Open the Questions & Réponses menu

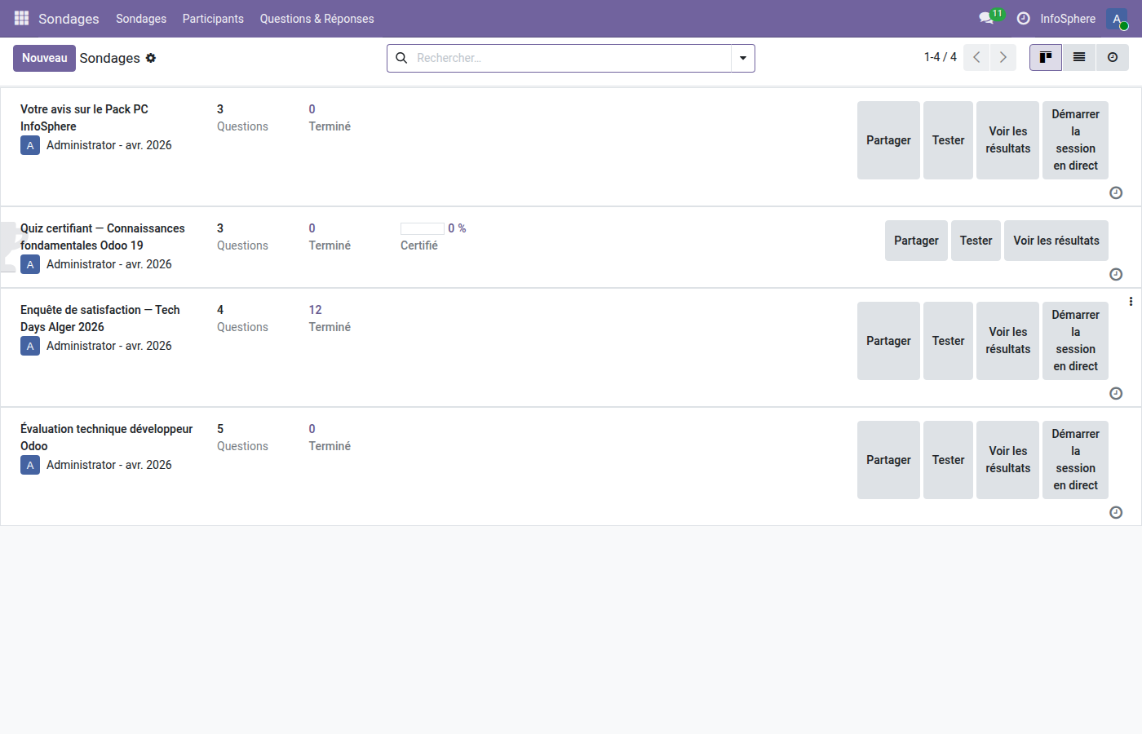point(316,18)
